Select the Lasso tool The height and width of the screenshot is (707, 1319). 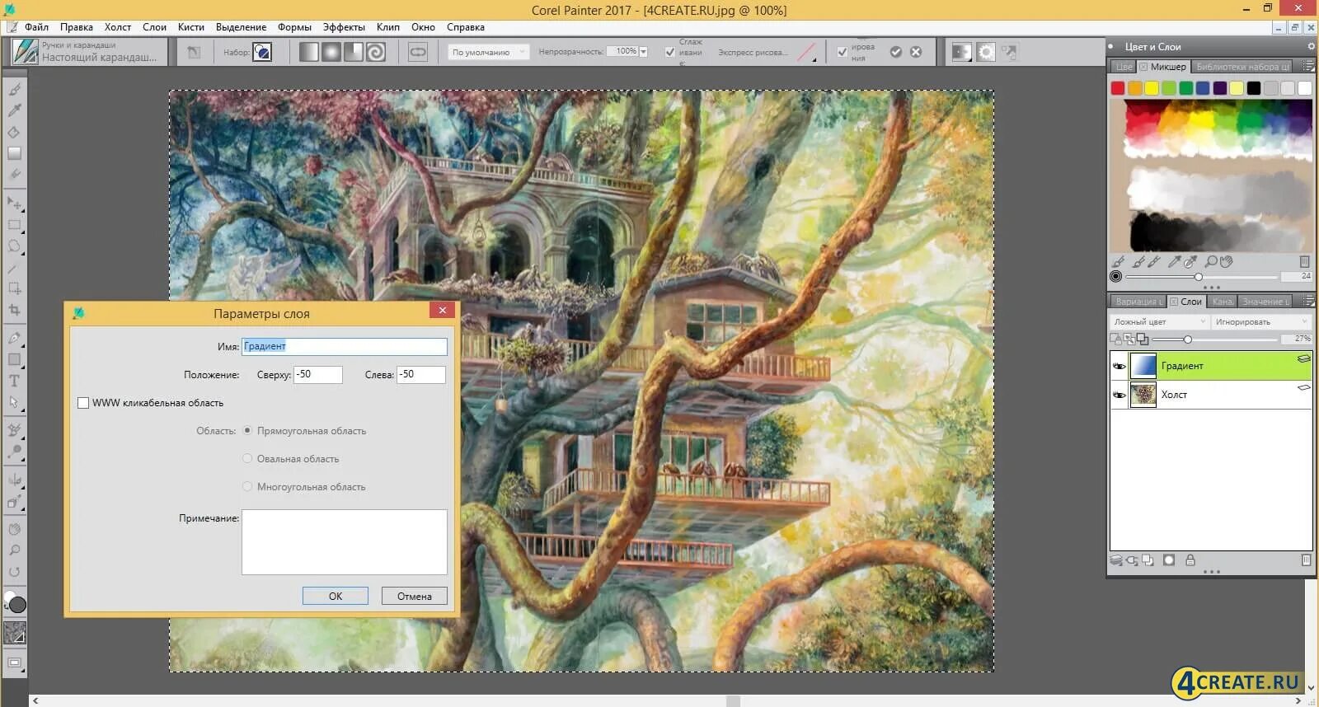[14, 246]
